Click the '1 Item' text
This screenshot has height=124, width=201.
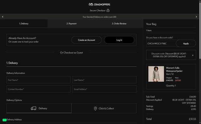149,30
